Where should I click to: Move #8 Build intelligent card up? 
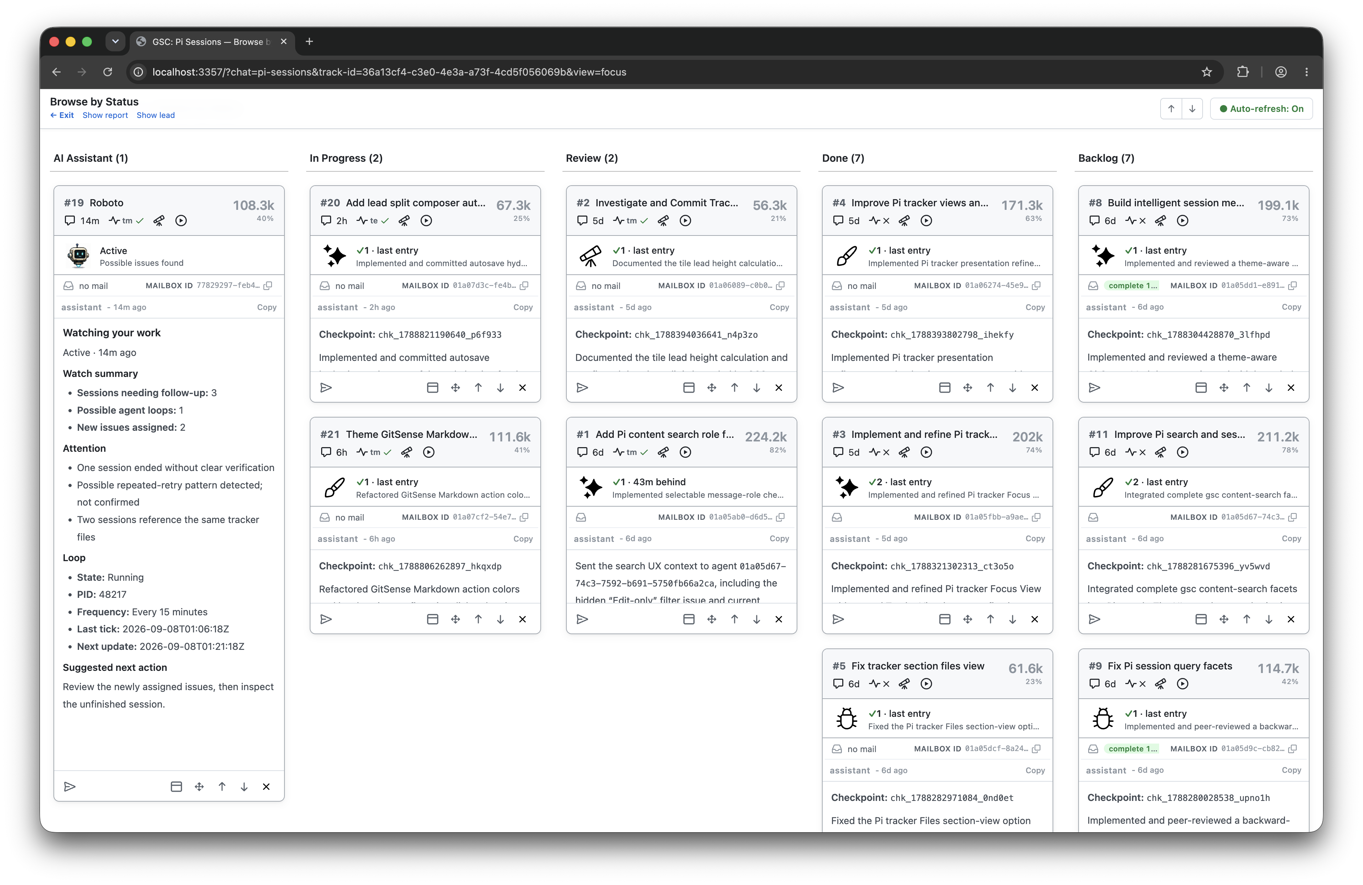tap(1247, 388)
